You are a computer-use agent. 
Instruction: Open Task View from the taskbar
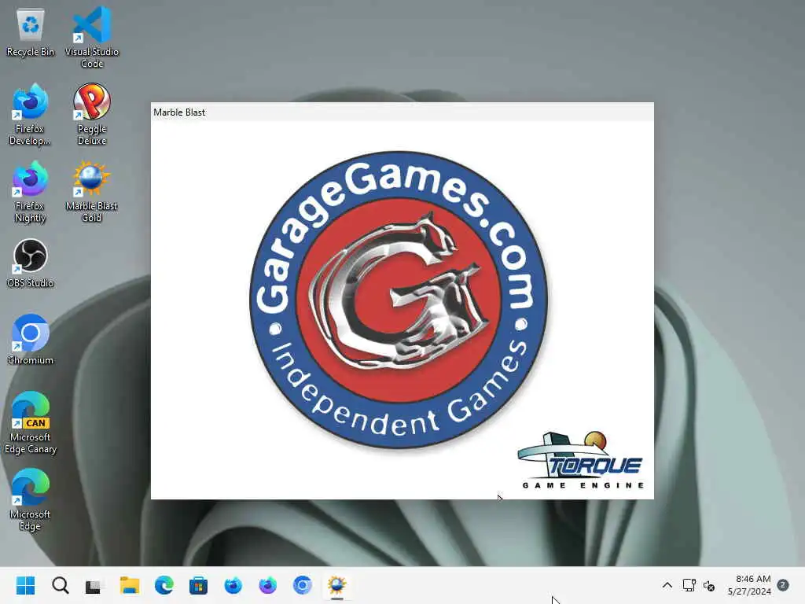point(94,585)
